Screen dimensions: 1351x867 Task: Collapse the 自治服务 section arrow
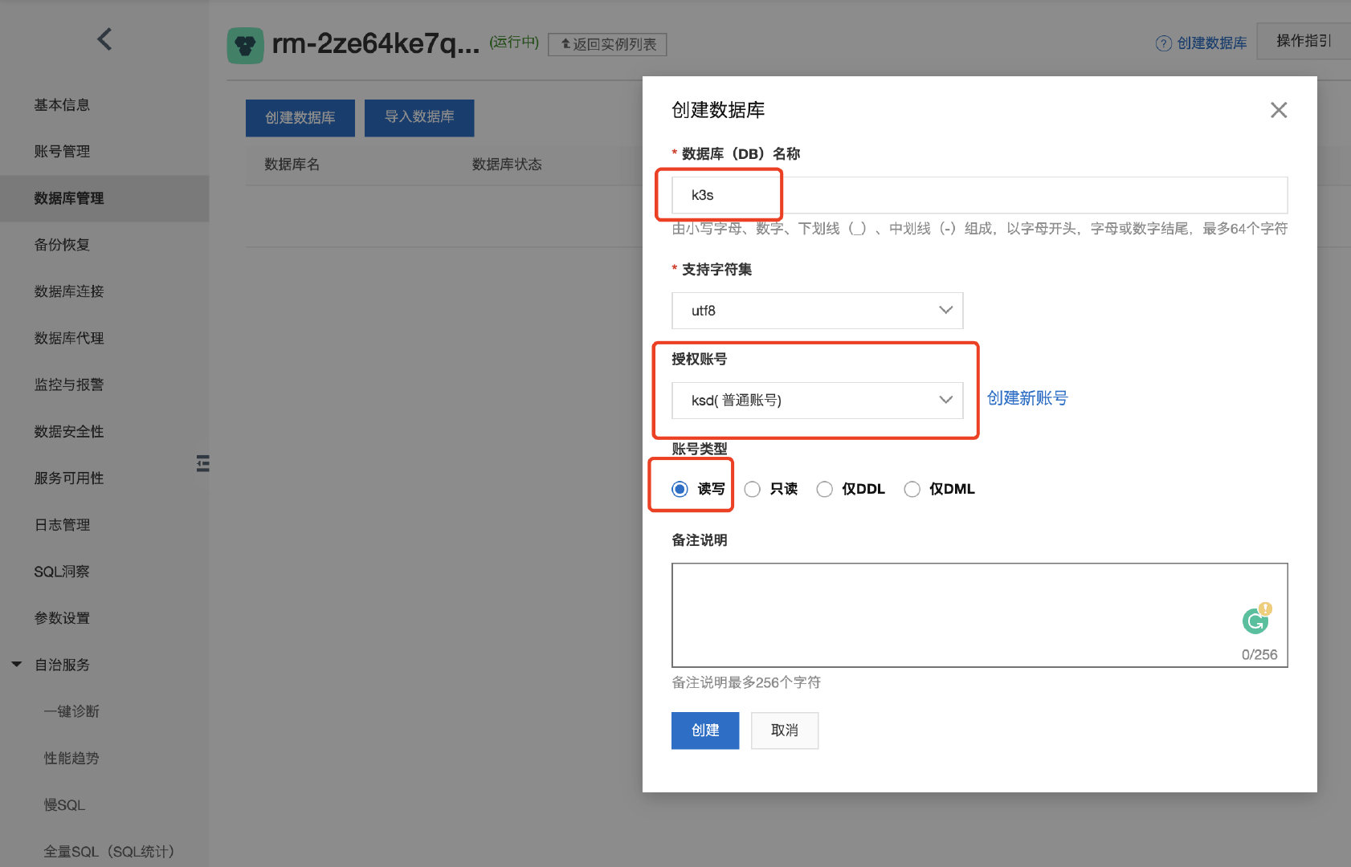16,665
